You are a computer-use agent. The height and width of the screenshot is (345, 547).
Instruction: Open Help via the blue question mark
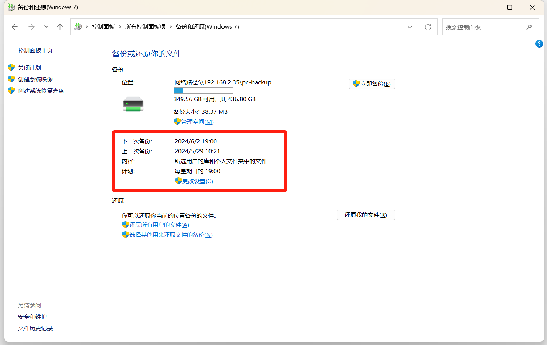[539, 44]
